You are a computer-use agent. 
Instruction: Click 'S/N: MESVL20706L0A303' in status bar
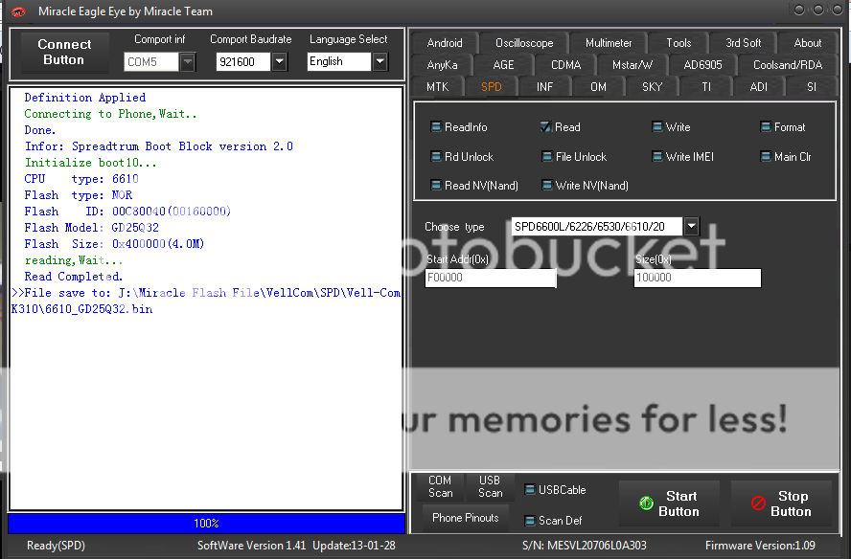[584, 546]
